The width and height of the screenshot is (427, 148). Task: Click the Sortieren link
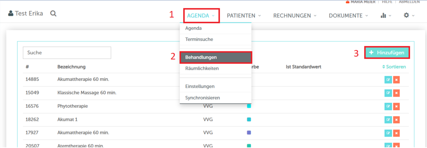[x=394, y=67]
